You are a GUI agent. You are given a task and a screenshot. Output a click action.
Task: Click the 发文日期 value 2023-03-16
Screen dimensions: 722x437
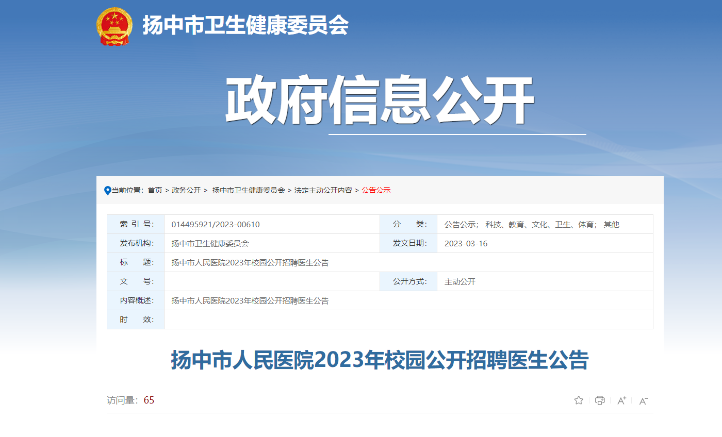[466, 244]
